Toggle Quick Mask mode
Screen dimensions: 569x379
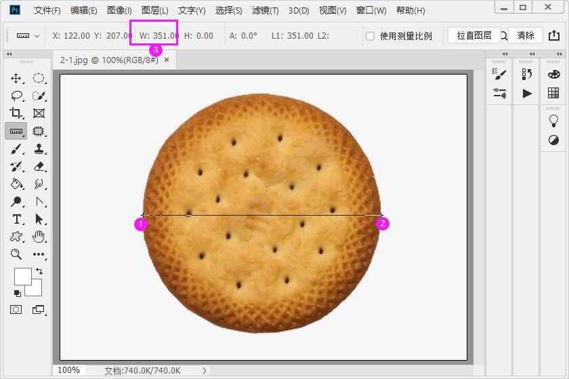point(16,310)
